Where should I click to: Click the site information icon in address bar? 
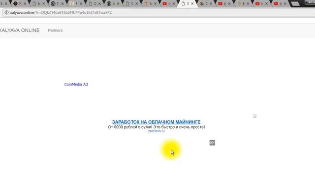coord(6,12)
